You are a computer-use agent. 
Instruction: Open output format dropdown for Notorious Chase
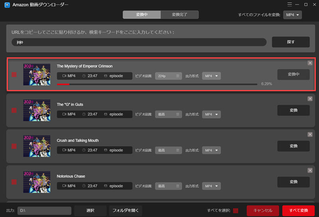pos(211,186)
